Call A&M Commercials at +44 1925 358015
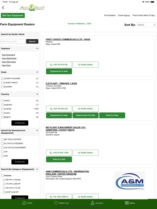Viewport: 157px width, 209px height. click(x=59, y=196)
